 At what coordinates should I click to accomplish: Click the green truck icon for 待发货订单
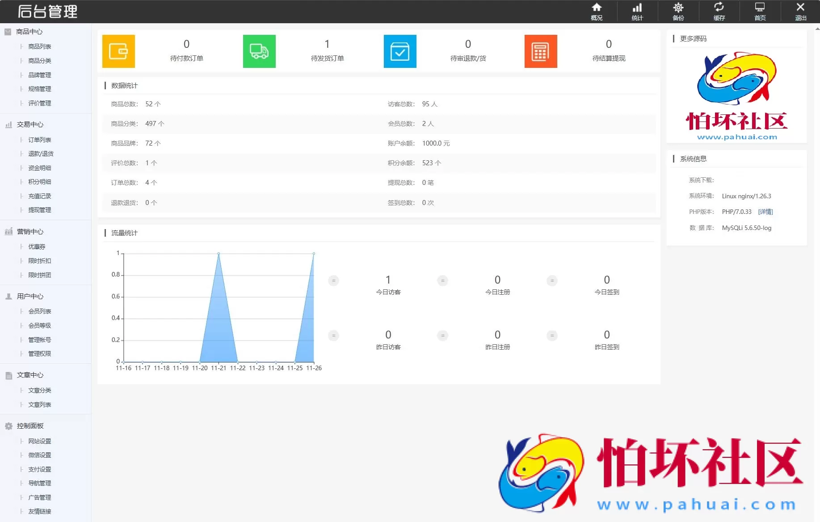(x=259, y=51)
